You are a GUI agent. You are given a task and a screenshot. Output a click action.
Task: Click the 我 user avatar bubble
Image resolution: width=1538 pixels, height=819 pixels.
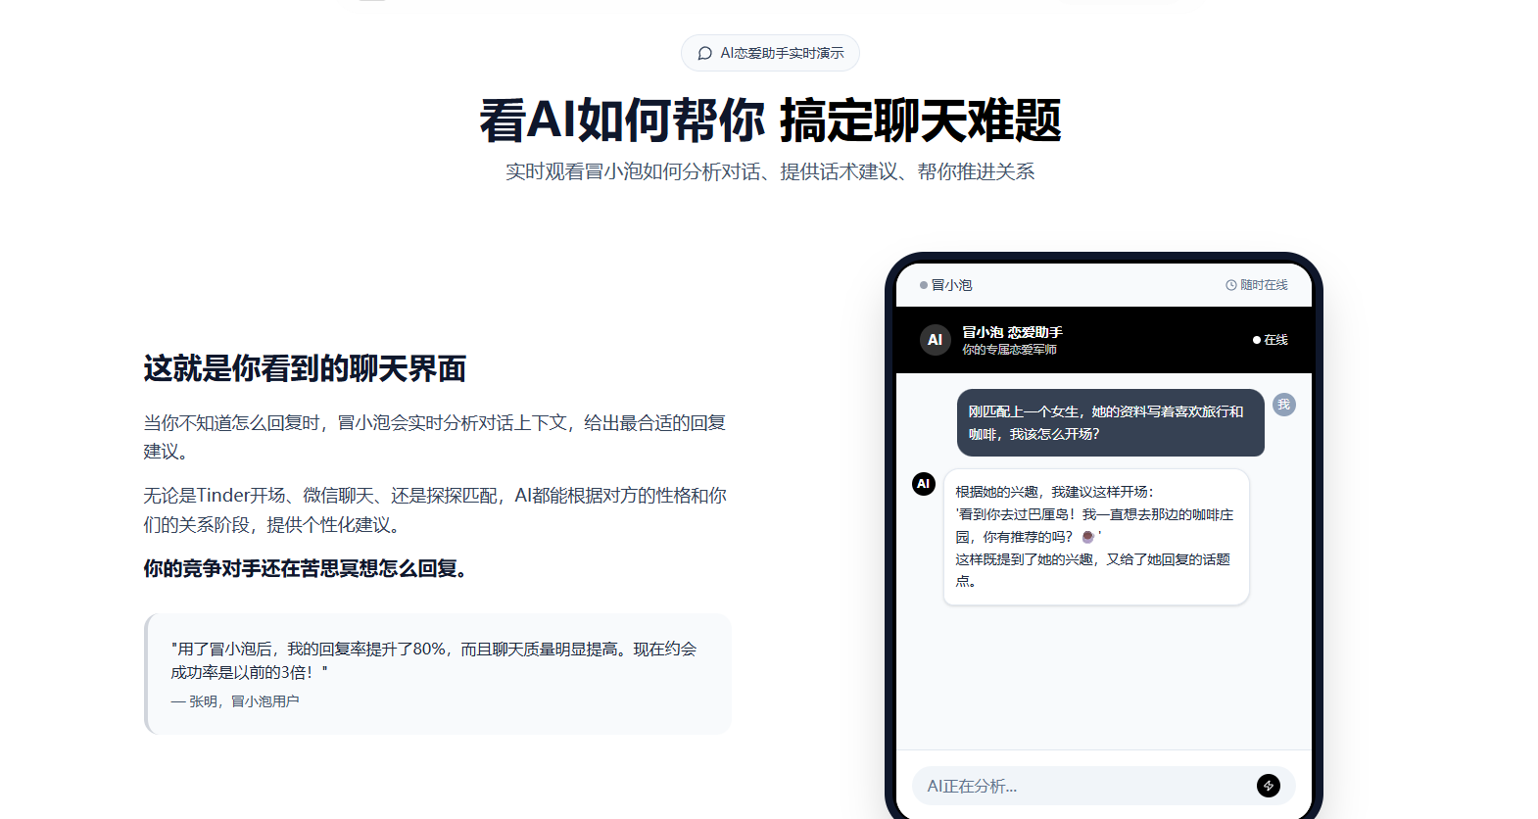click(1283, 405)
